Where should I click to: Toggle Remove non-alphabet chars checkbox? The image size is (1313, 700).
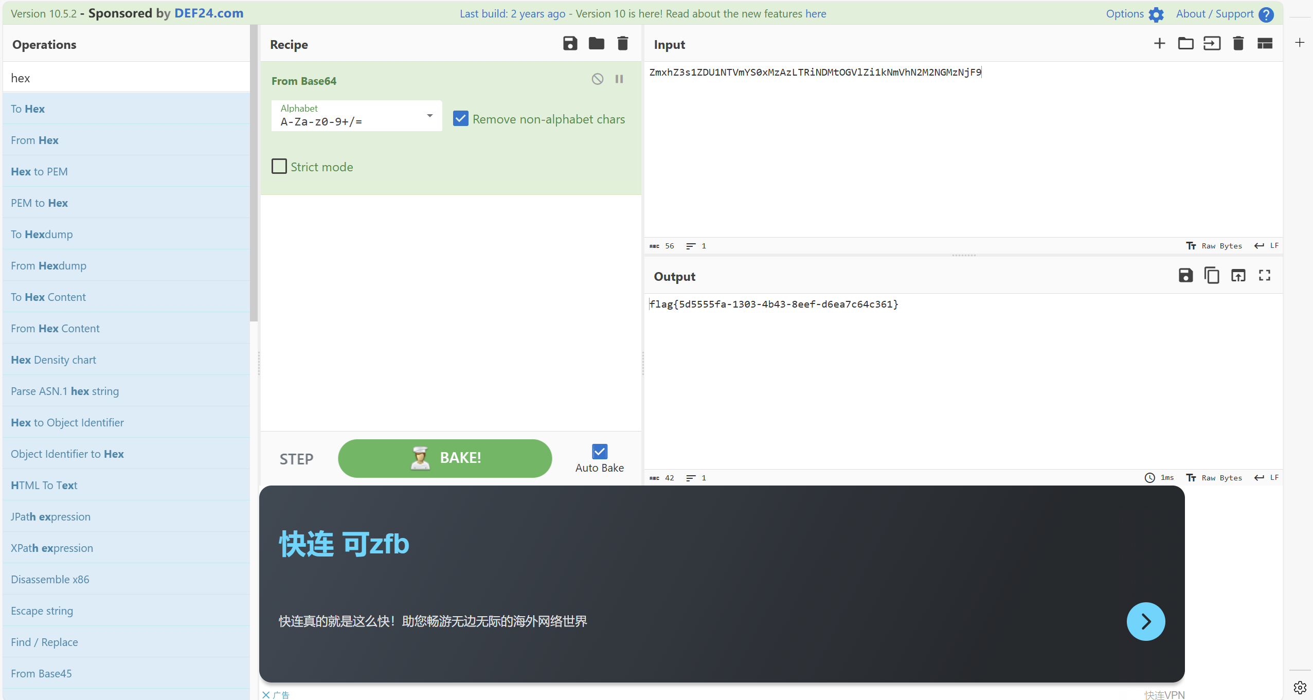(x=461, y=119)
